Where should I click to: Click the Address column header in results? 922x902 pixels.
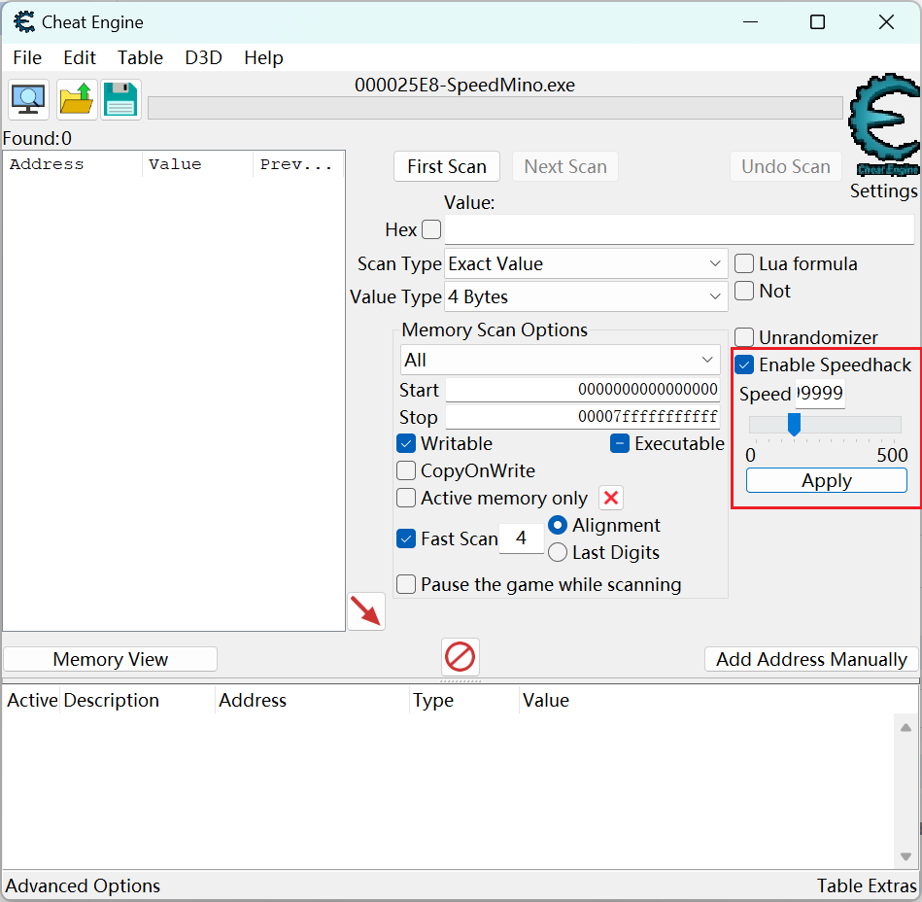[x=72, y=164]
